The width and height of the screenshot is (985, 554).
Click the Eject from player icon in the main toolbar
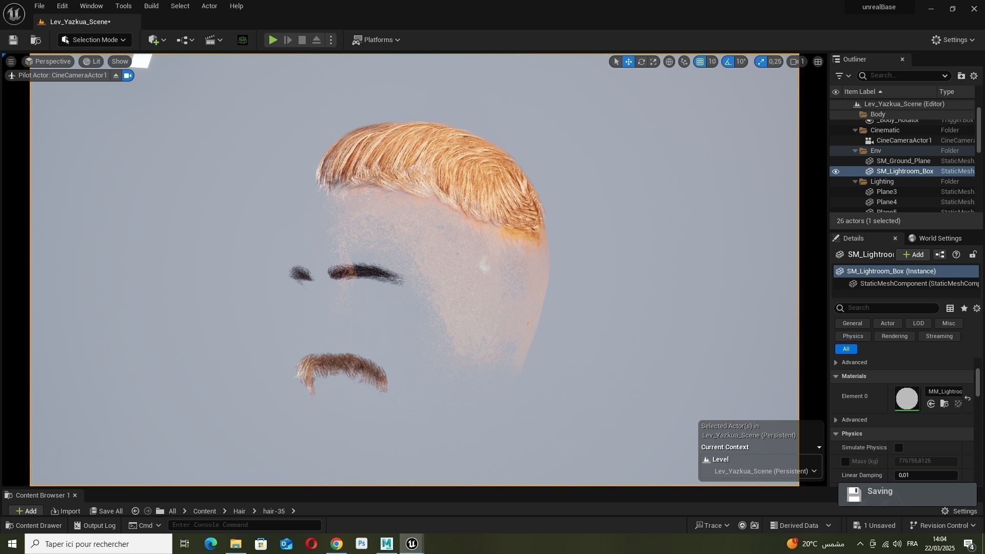point(317,40)
